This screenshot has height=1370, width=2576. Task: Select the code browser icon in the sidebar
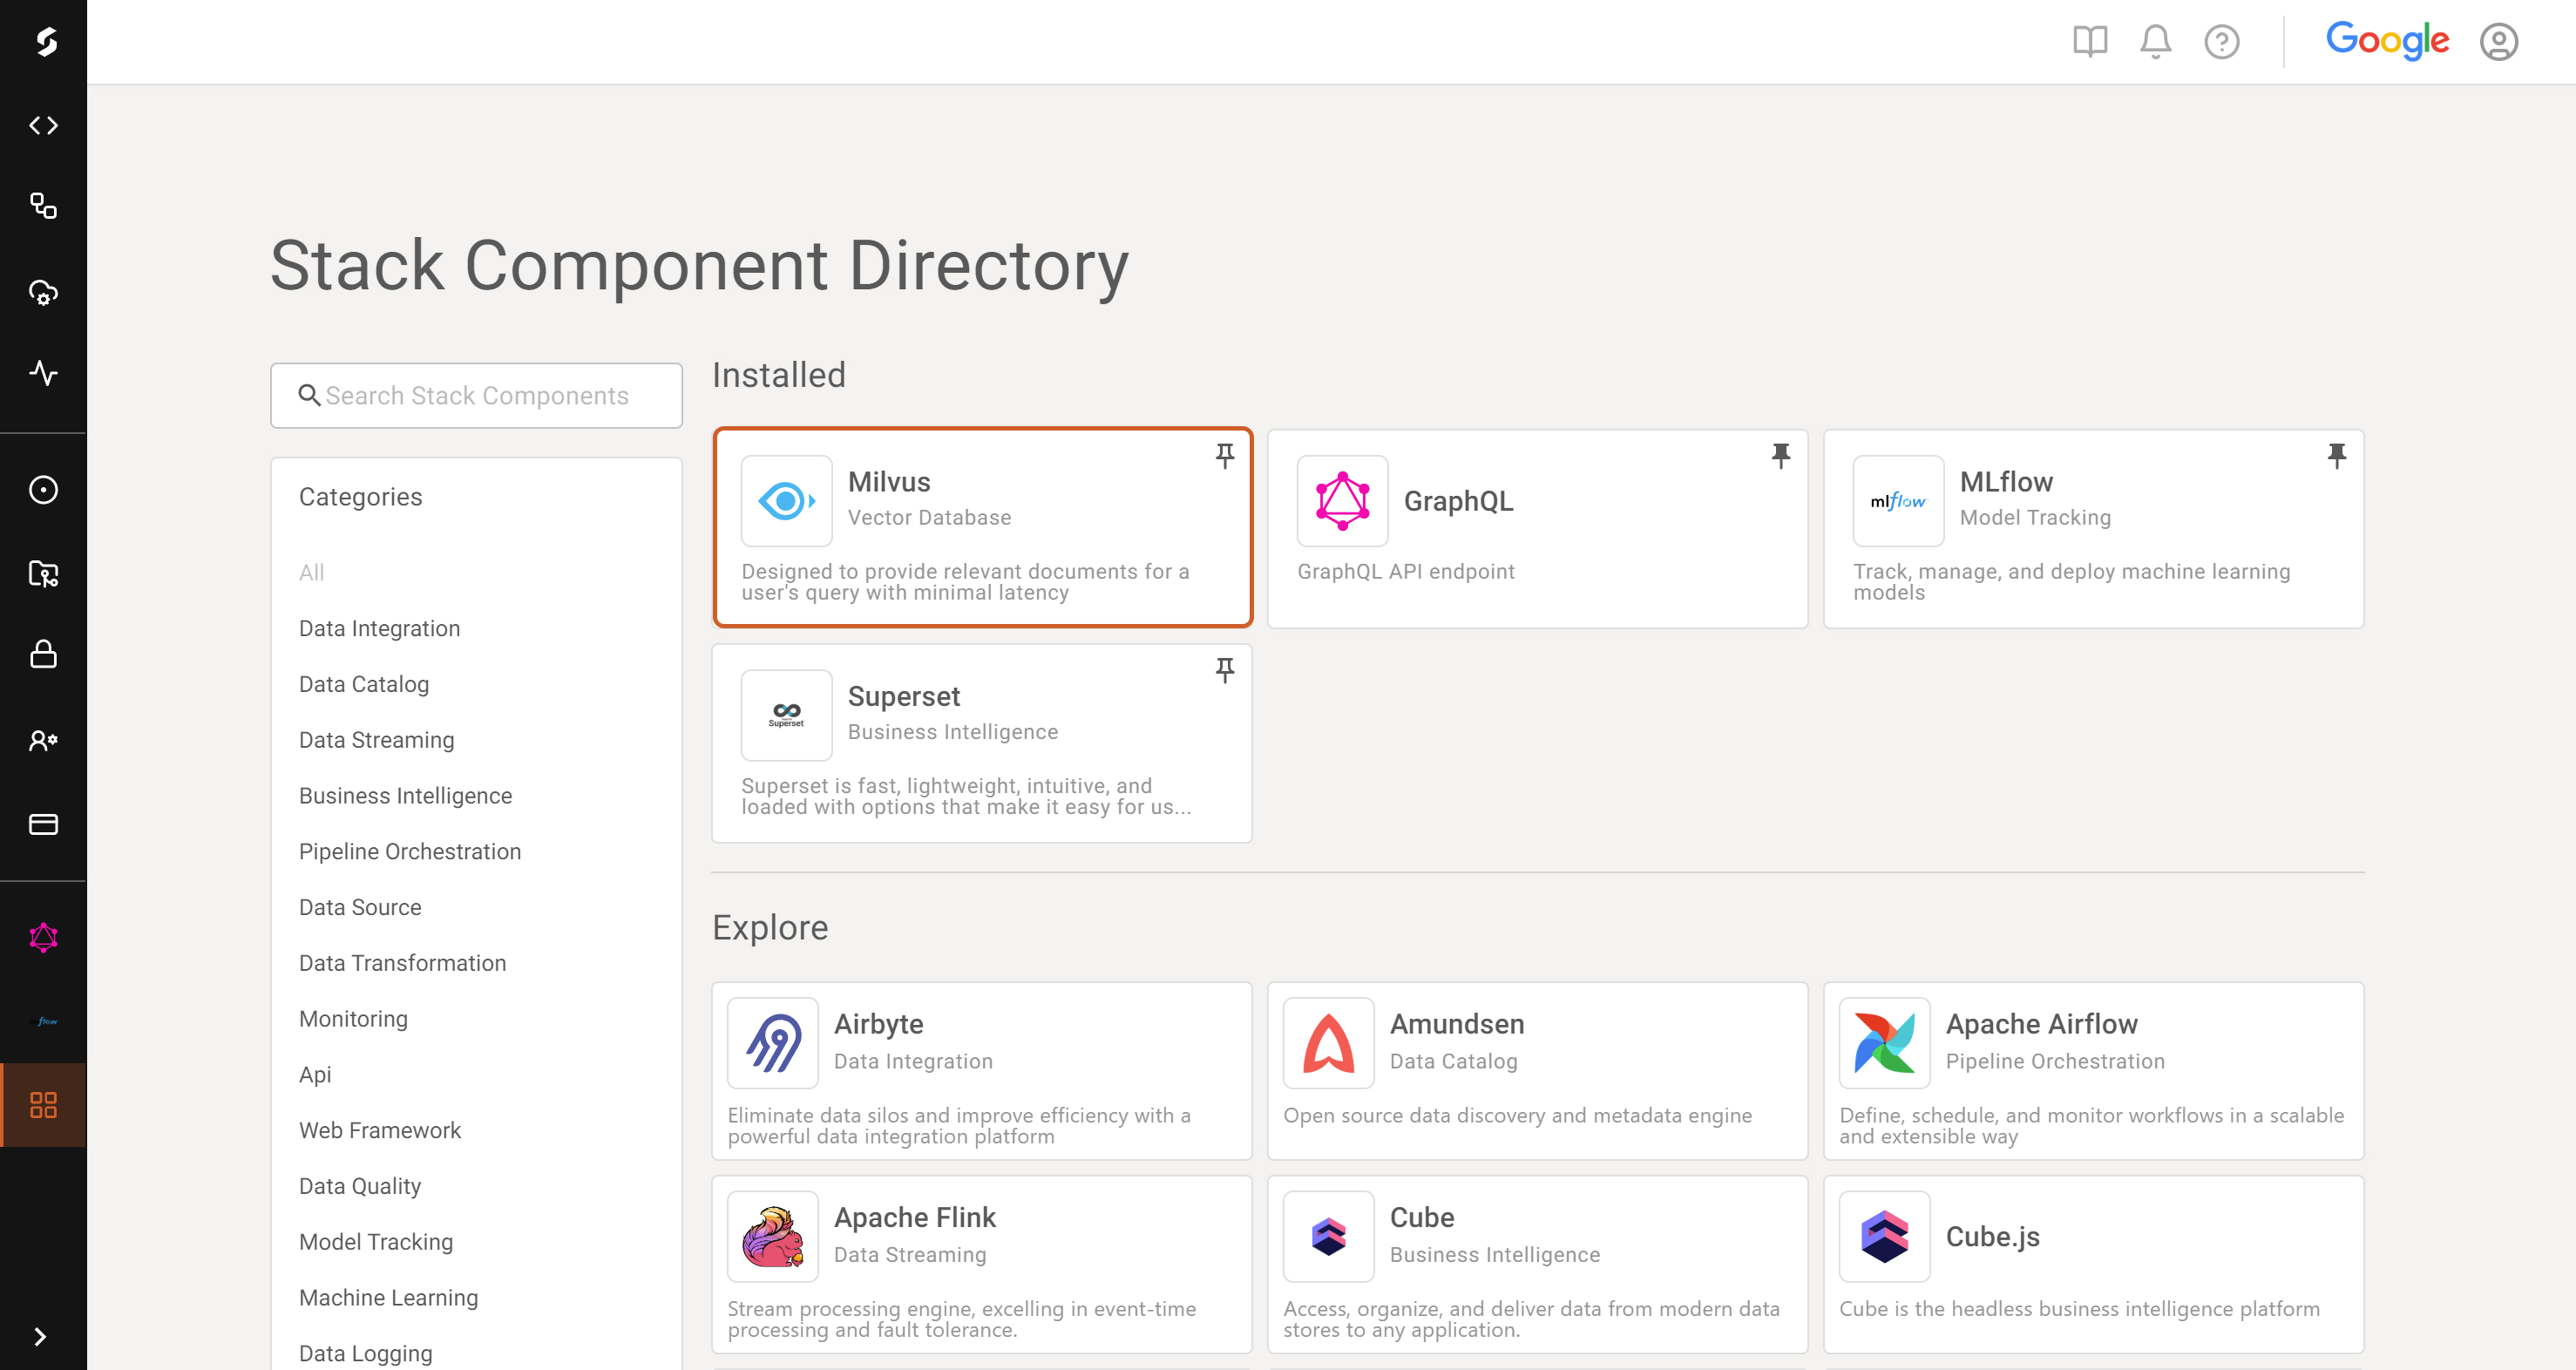(x=43, y=125)
